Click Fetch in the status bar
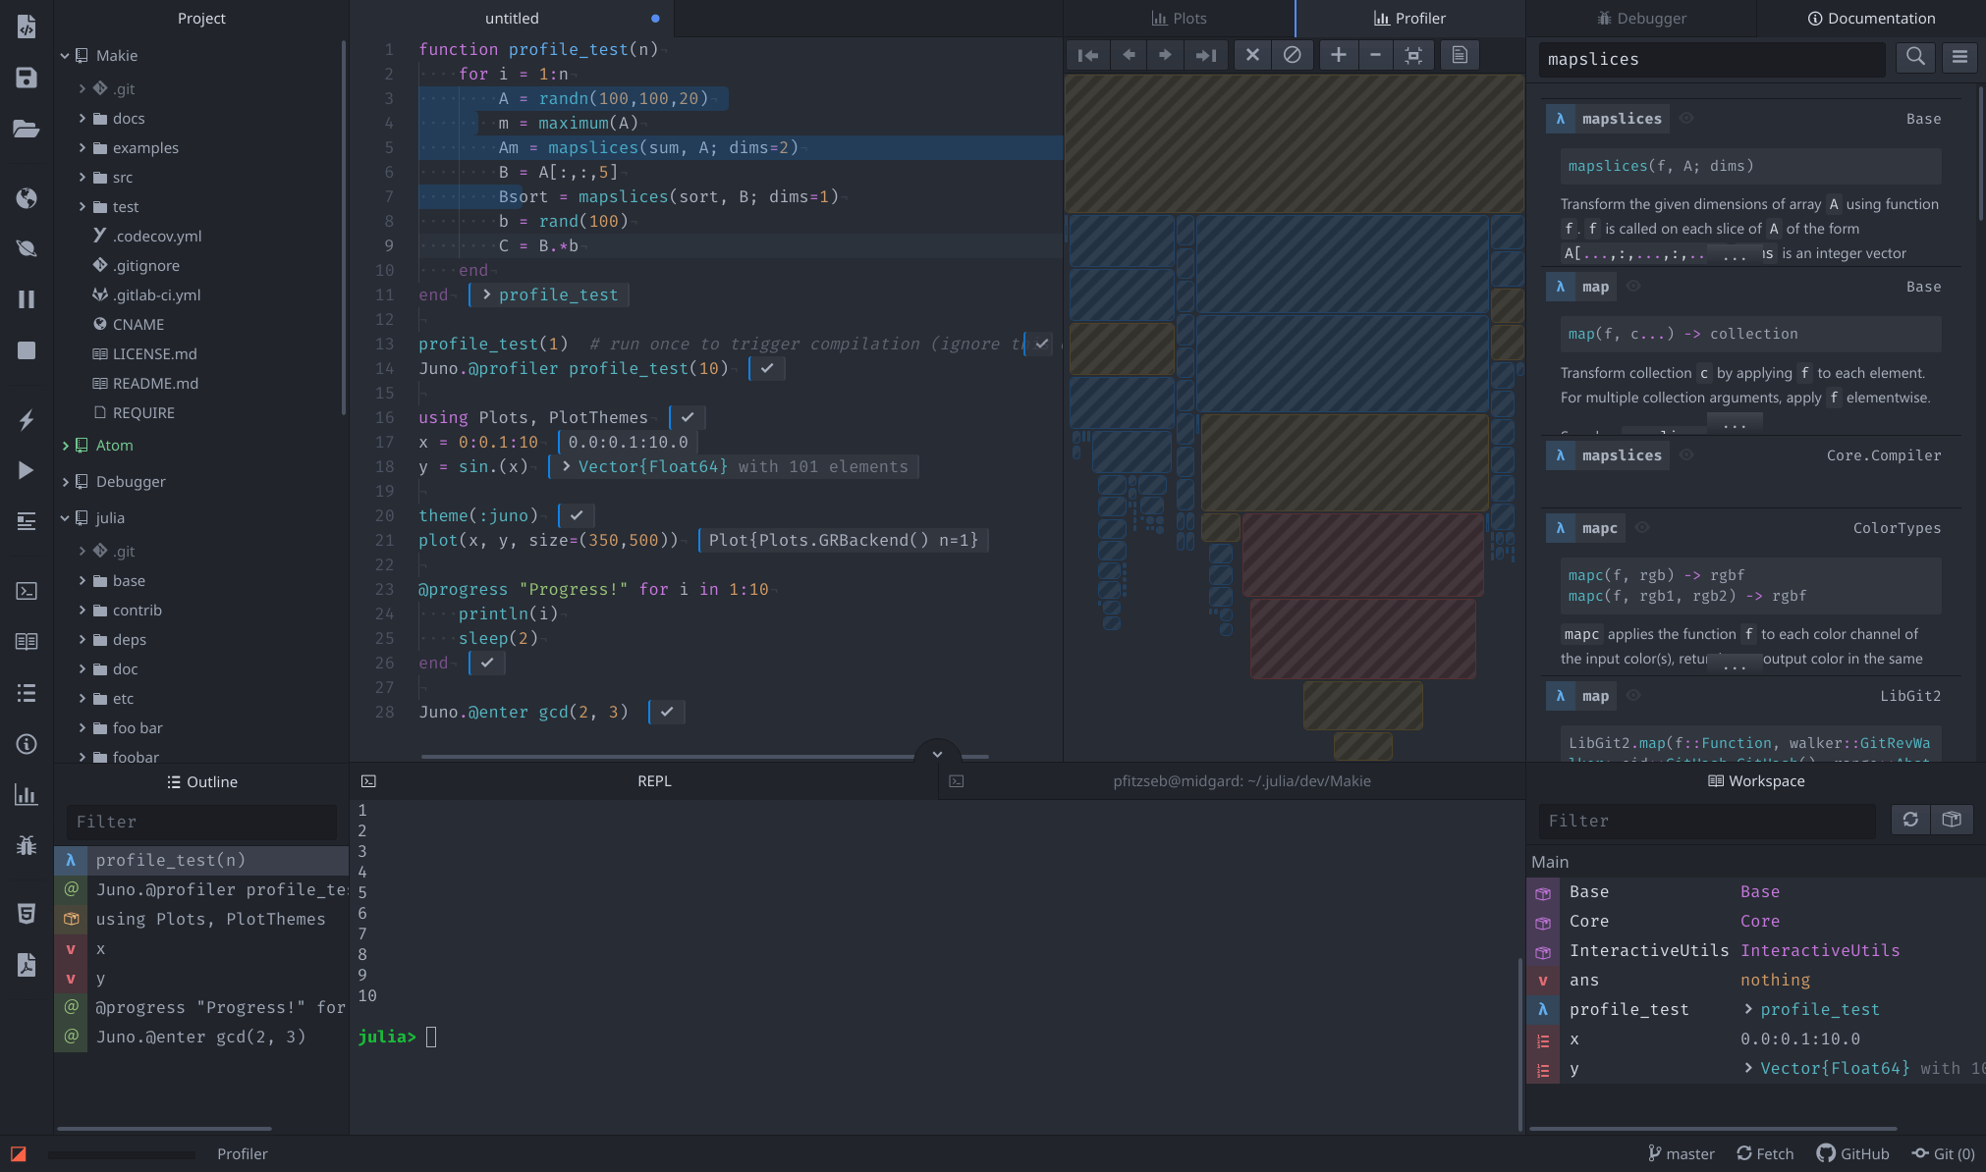 [1765, 1153]
